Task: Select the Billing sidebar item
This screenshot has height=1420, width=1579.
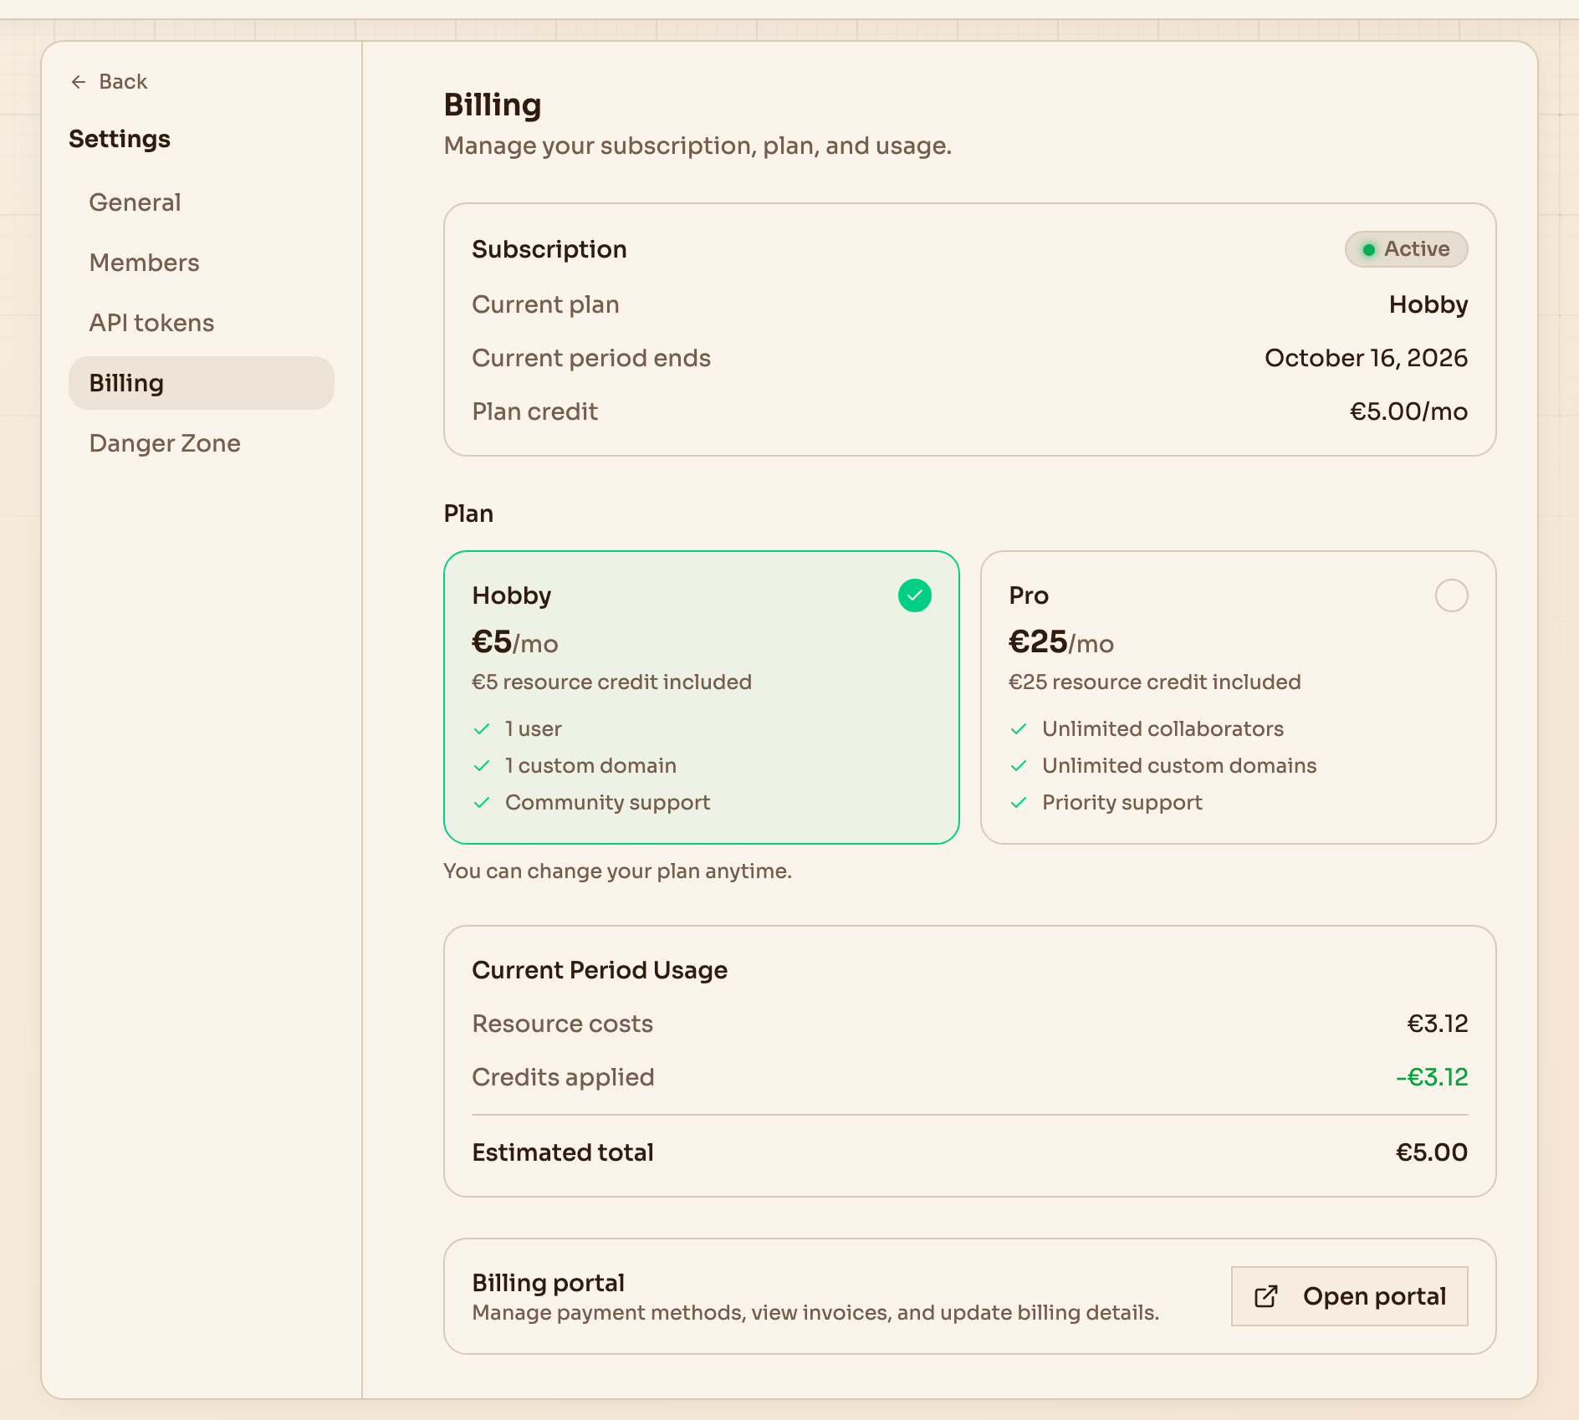Action: (202, 383)
